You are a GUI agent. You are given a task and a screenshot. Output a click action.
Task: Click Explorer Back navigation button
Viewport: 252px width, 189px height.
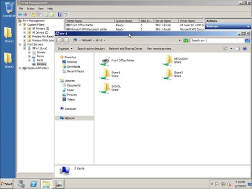click(59, 40)
